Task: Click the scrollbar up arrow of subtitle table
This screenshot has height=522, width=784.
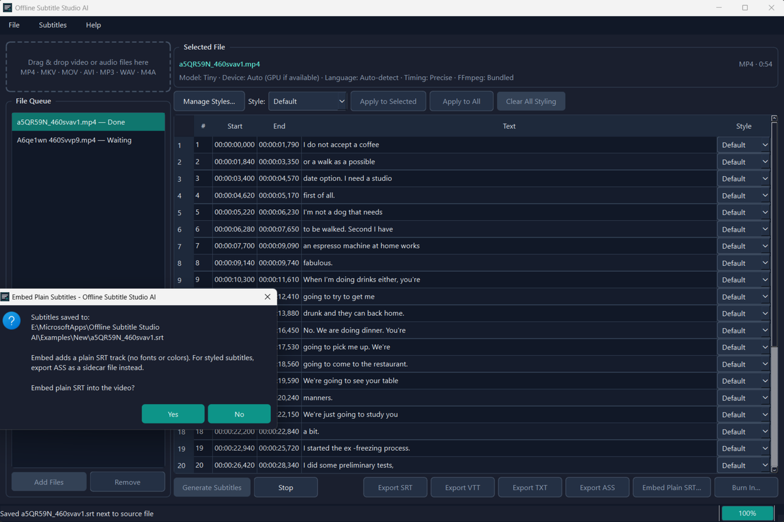Action: (x=774, y=118)
